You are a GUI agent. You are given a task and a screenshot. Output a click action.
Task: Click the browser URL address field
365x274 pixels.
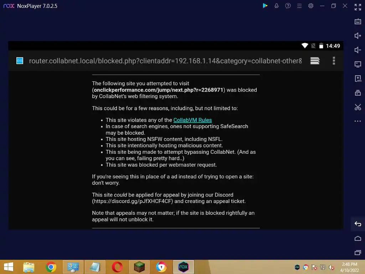pos(165,61)
